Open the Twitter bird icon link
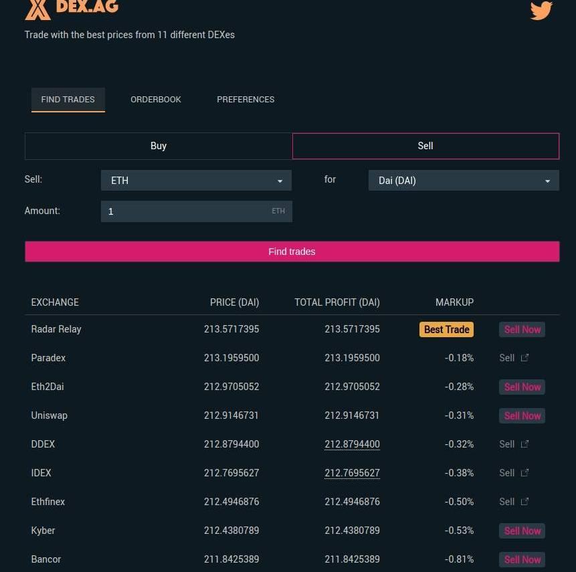The height and width of the screenshot is (572, 576). (x=541, y=10)
